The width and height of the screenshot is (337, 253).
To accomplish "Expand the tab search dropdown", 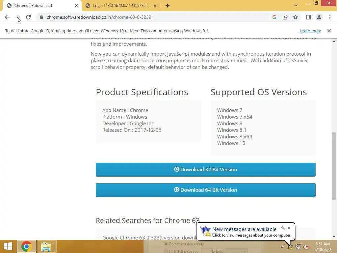I will (x=296, y=6).
